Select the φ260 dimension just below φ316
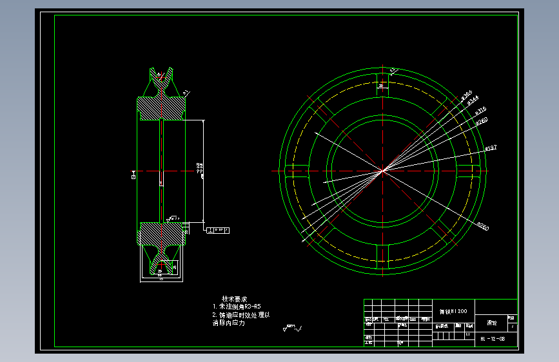Image resolution: width=559 pixels, height=362 pixels. coord(482,122)
